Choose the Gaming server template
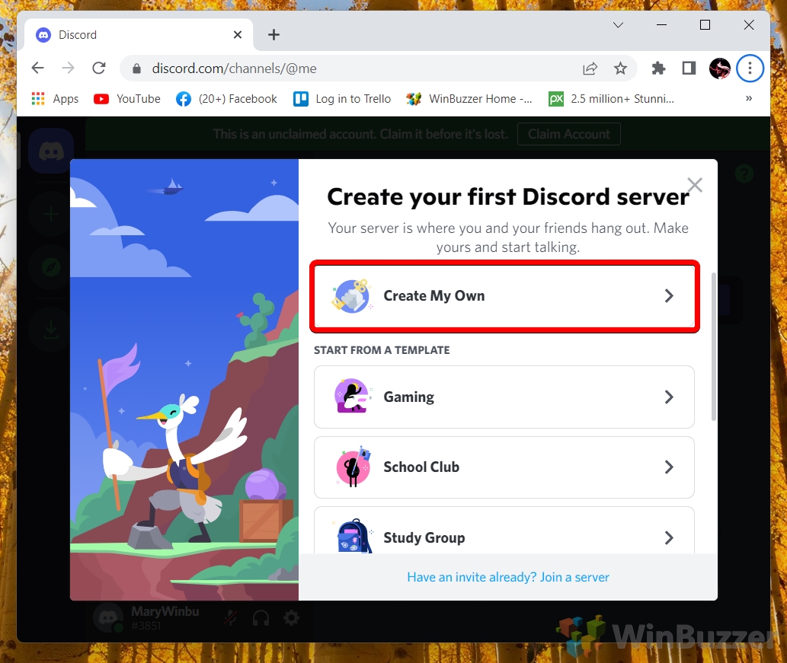The image size is (787, 663). (x=504, y=397)
